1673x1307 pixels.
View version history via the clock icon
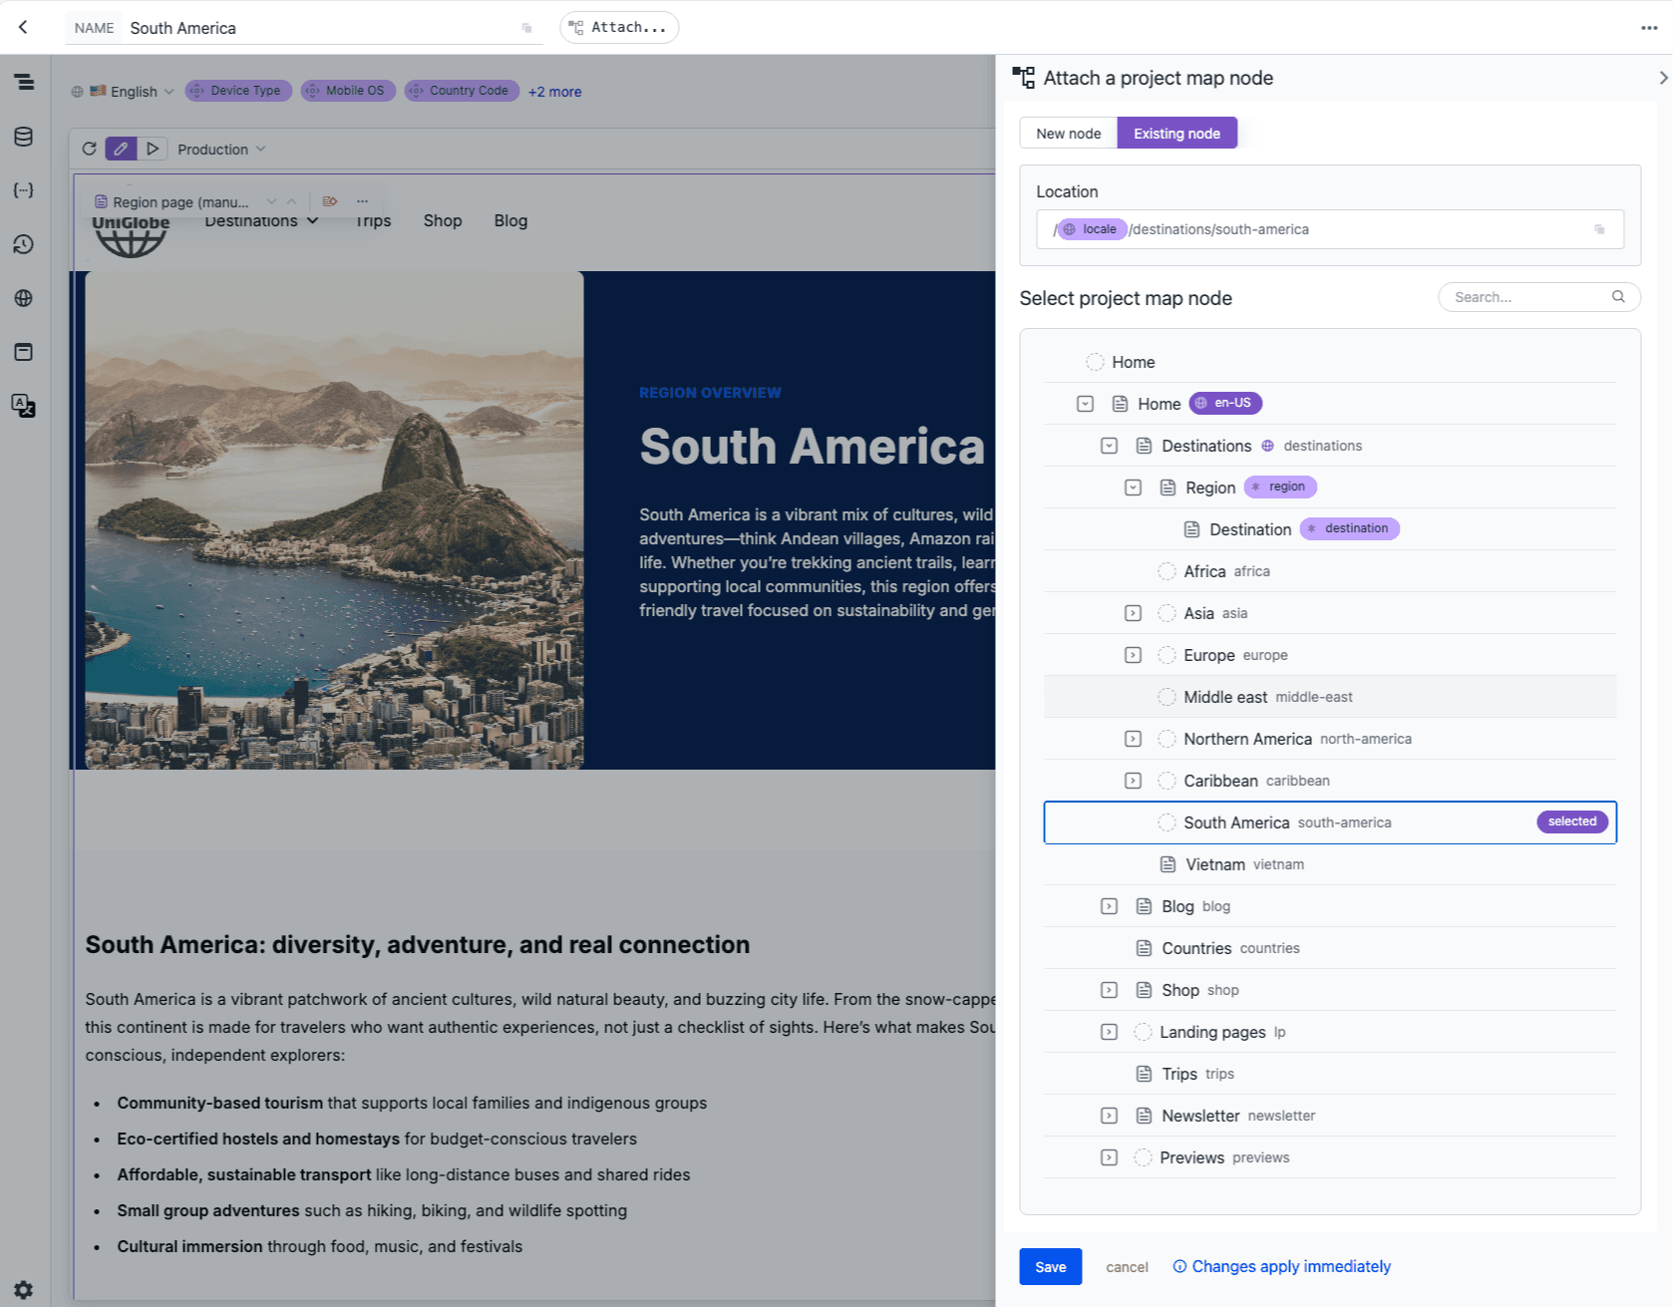coord(24,244)
